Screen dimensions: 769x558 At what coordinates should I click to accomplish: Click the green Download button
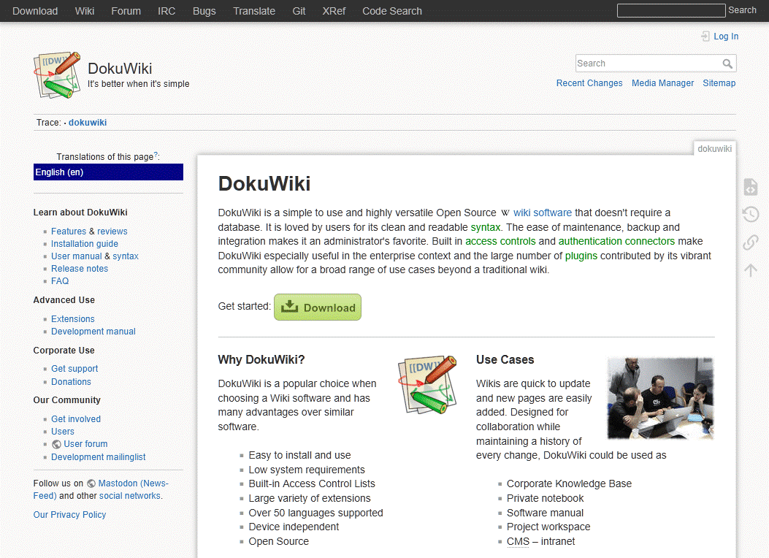coord(318,307)
